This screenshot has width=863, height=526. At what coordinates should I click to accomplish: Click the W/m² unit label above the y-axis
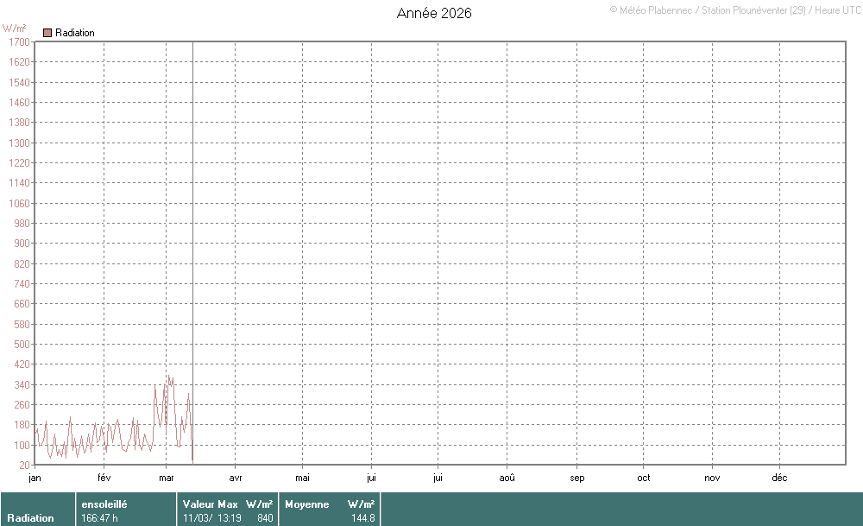(x=15, y=29)
